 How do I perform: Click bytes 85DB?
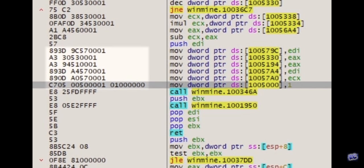point(58,153)
